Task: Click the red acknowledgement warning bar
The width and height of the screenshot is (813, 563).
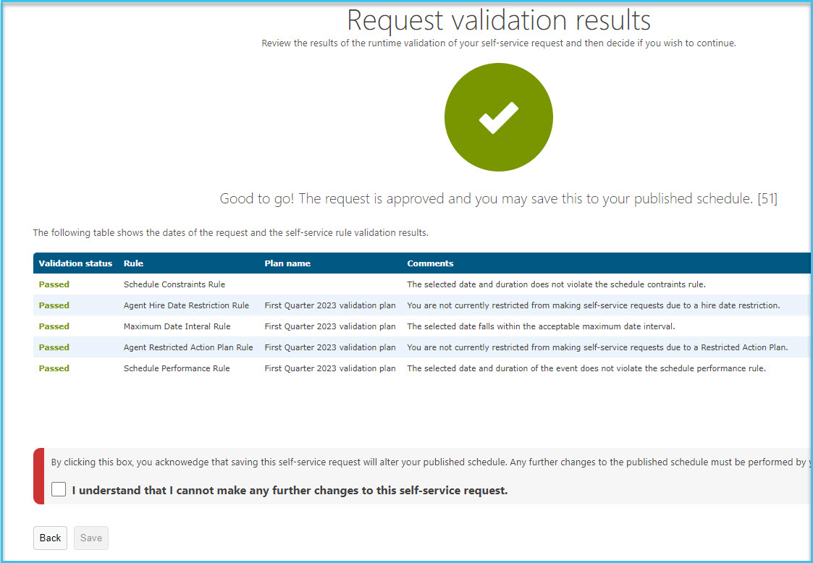Action: (39, 476)
